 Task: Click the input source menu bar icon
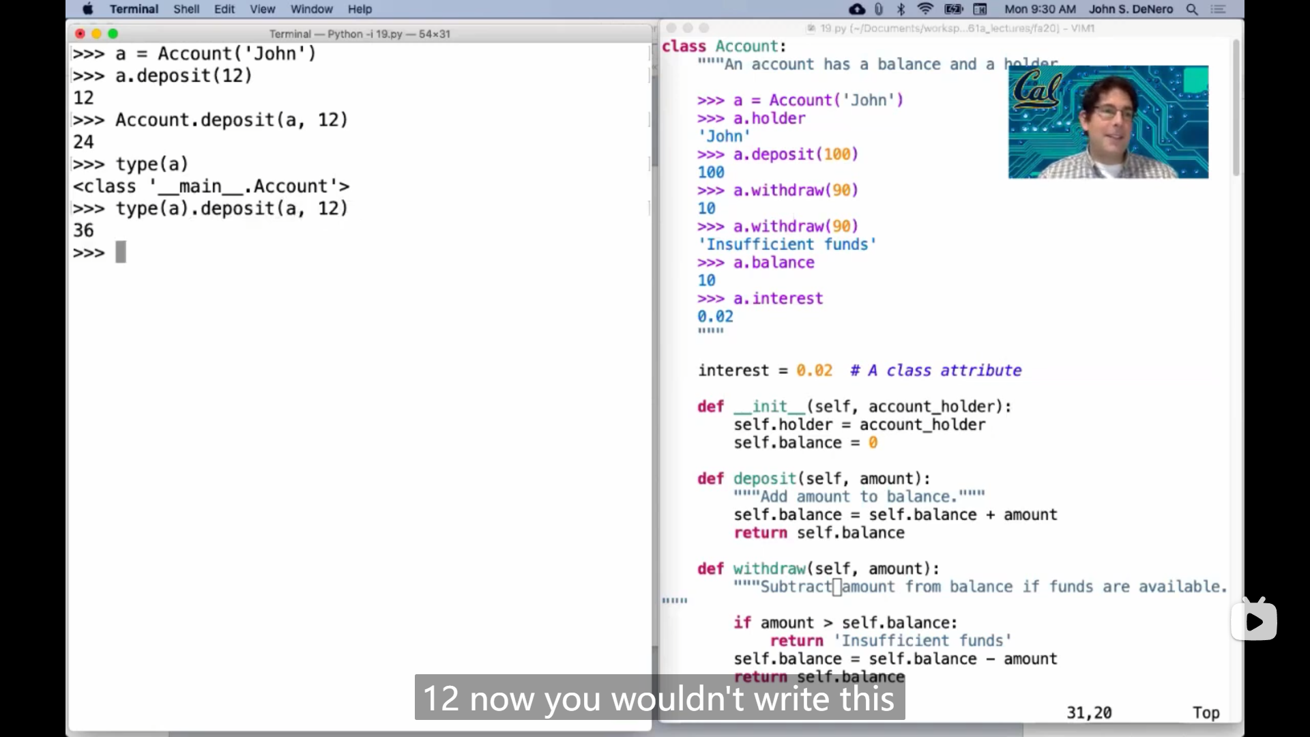pyautogui.click(x=980, y=9)
